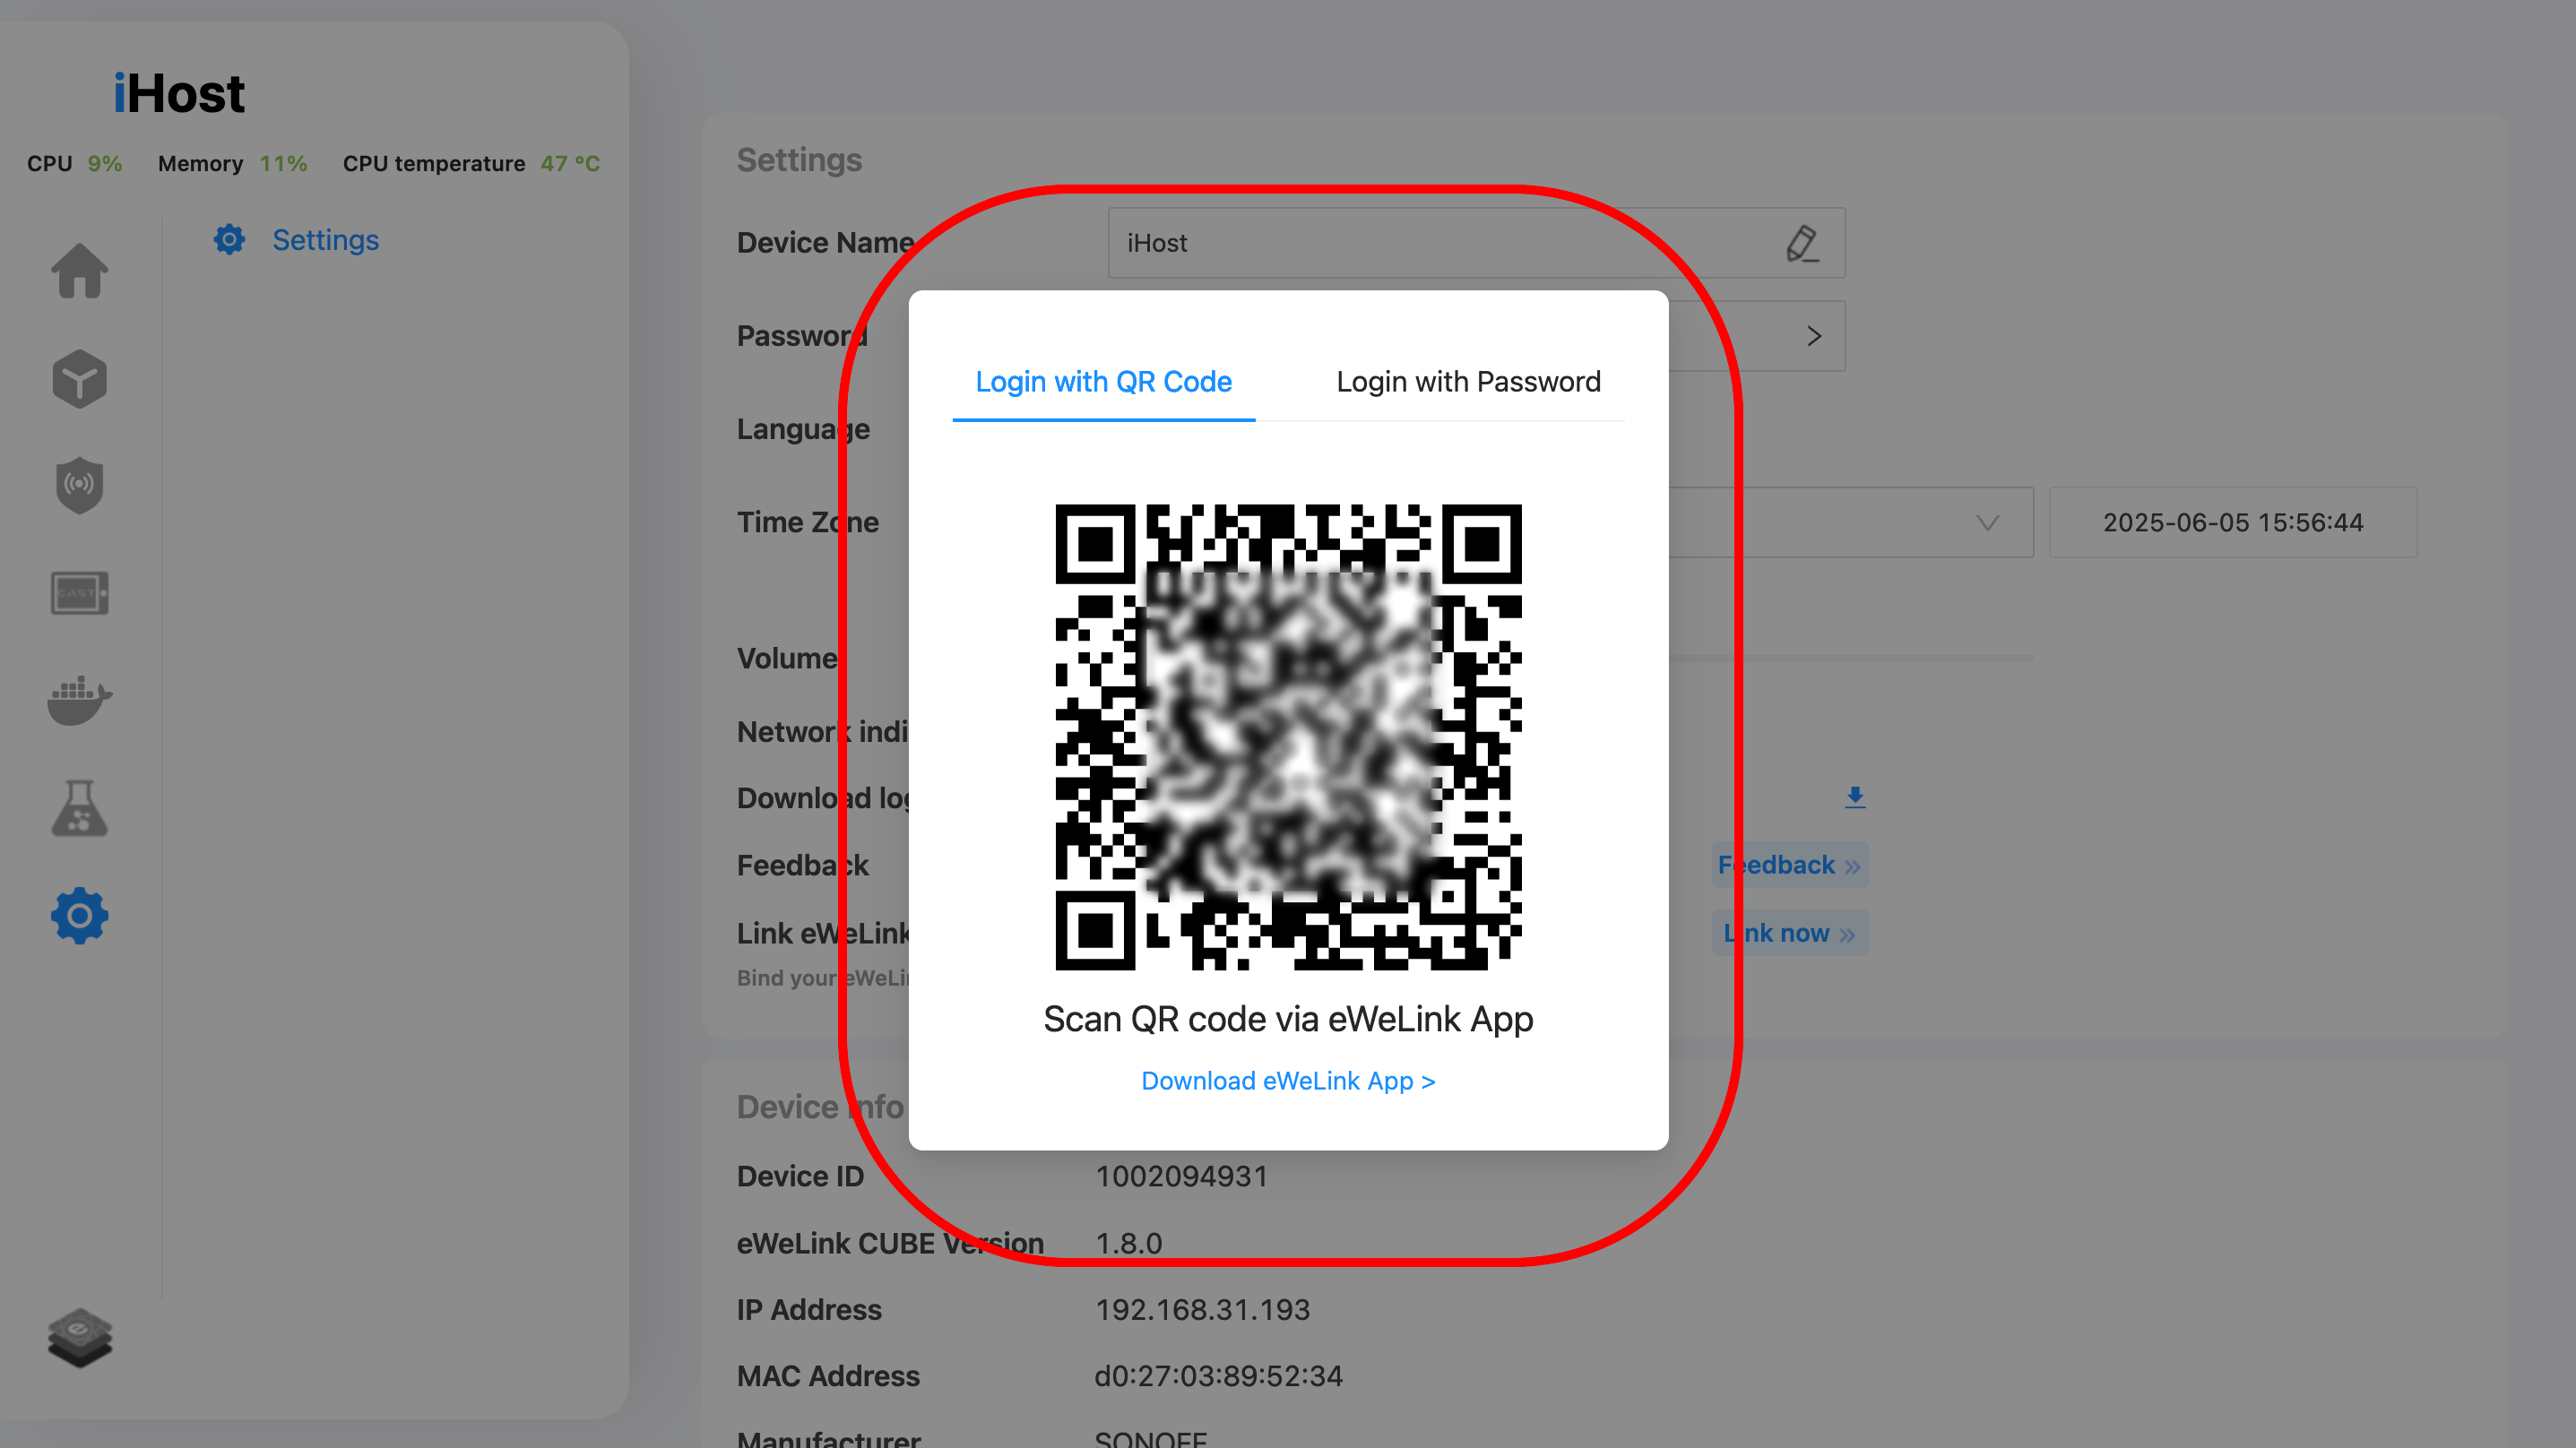Open the security shield icon in sidebar
This screenshot has width=2576, height=1448.
click(x=79, y=485)
